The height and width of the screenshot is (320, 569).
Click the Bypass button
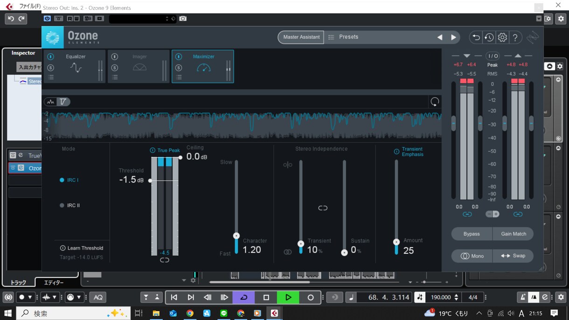pyautogui.click(x=472, y=234)
